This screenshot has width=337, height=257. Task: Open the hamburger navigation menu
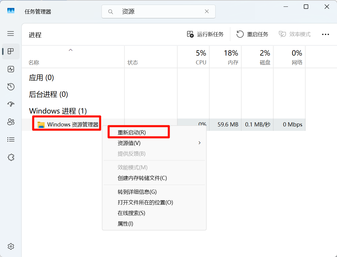tap(11, 34)
